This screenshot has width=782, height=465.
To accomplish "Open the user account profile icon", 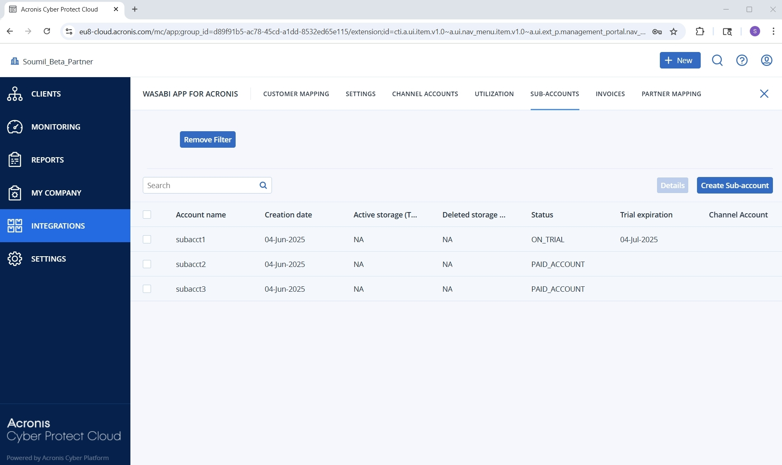I will click(x=767, y=60).
